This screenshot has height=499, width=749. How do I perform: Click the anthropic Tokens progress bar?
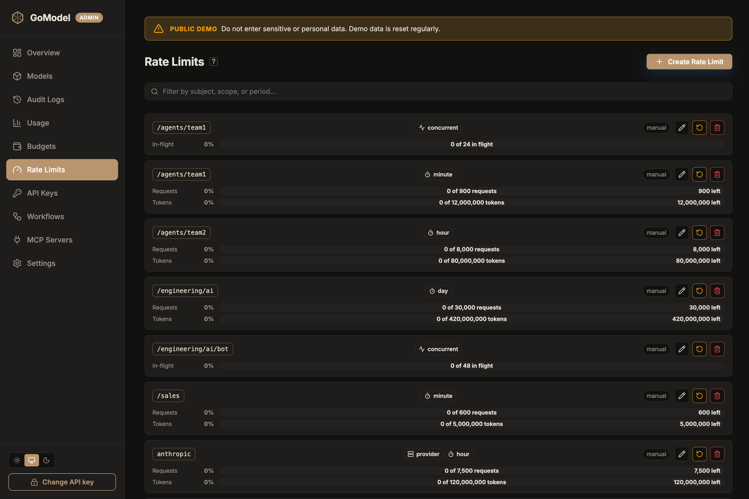472,482
